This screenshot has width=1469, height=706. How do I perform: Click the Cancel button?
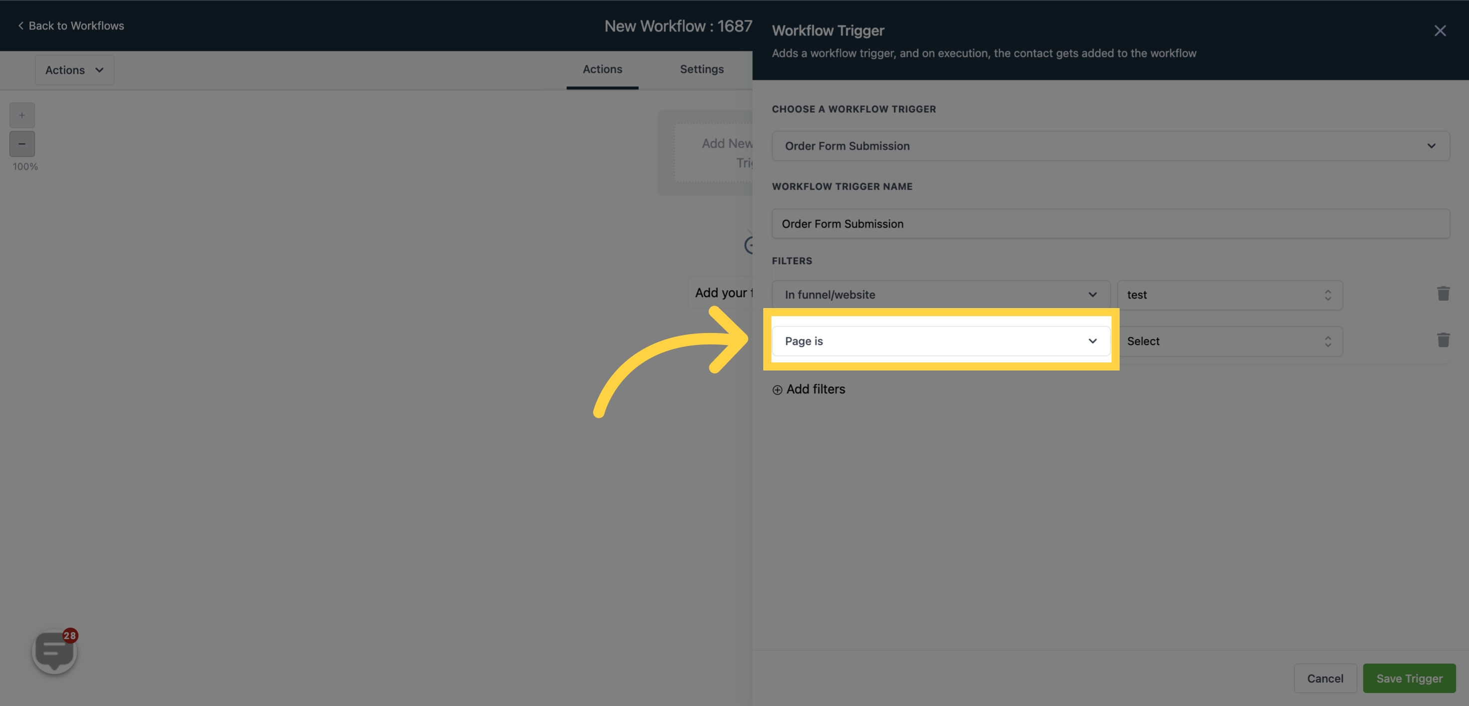click(x=1326, y=678)
